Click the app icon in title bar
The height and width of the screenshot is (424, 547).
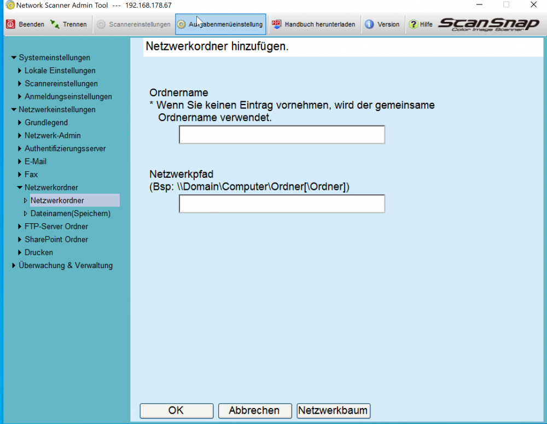tap(10, 5)
